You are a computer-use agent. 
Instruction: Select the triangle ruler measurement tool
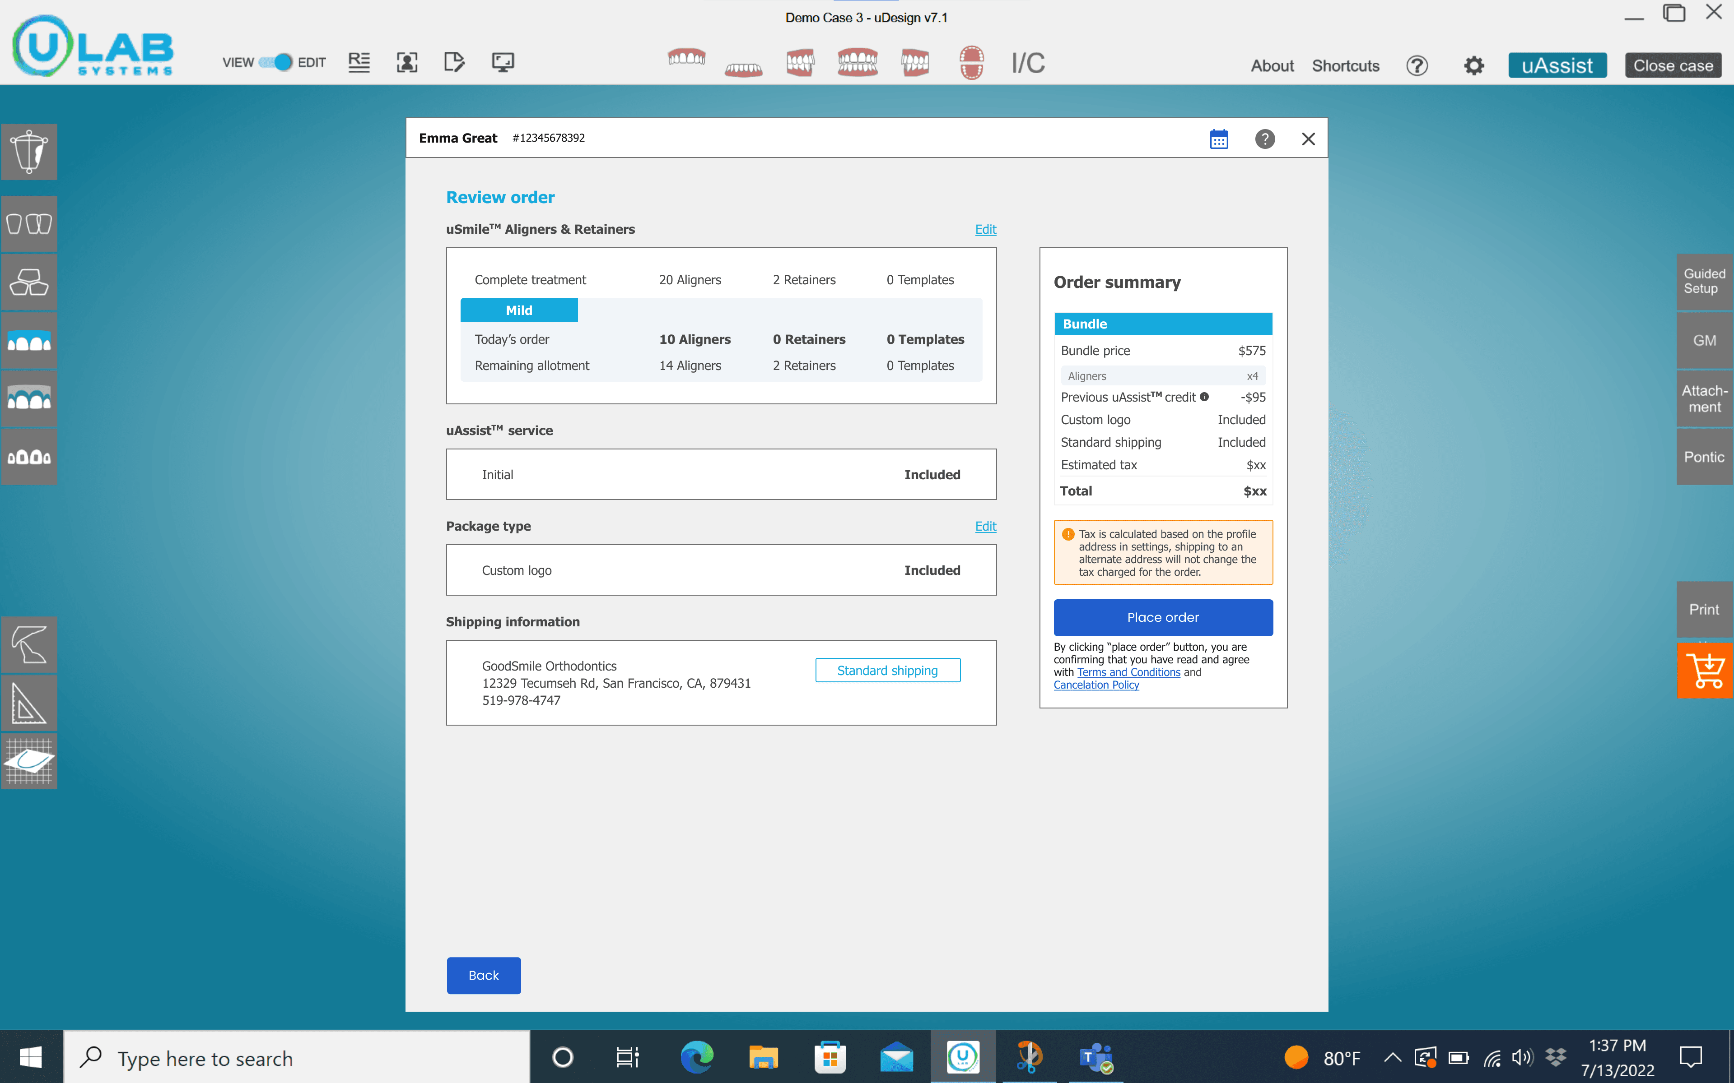click(x=29, y=703)
